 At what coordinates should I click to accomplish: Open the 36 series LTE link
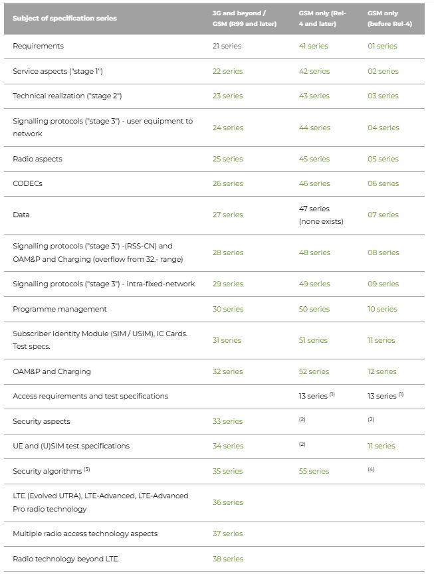point(227,502)
